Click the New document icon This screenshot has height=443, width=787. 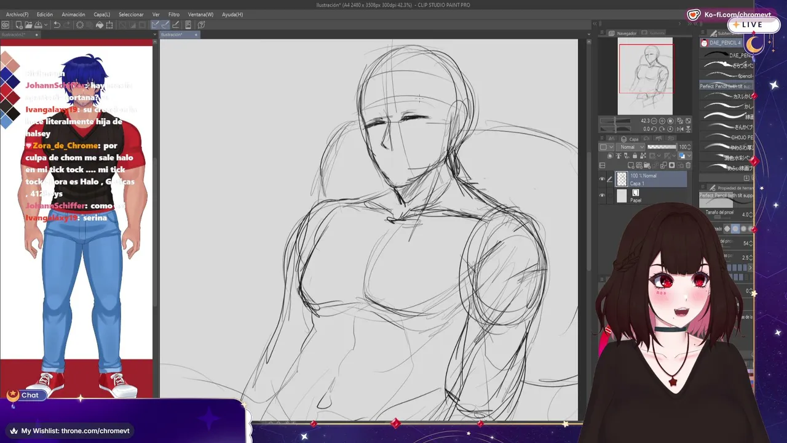pyautogui.click(x=19, y=25)
